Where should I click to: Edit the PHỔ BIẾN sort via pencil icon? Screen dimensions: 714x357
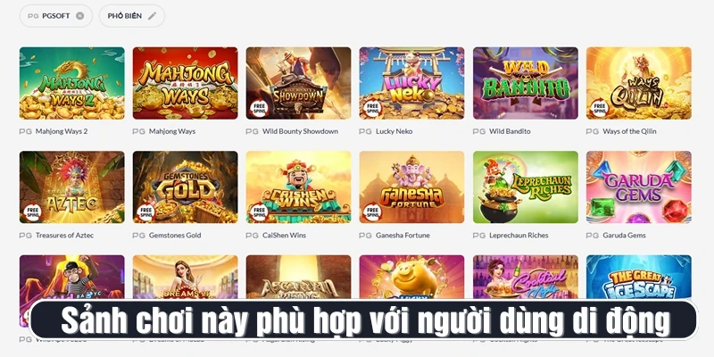click(x=152, y=16)
